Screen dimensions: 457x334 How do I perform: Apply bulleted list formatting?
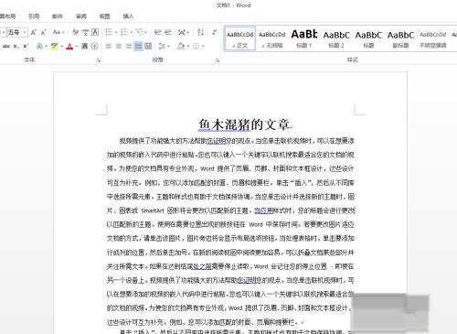tap(109, 32)
